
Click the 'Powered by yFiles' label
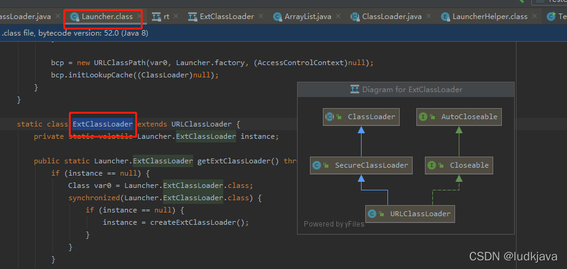(x=334, y=224)
